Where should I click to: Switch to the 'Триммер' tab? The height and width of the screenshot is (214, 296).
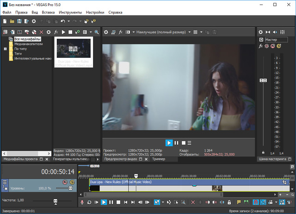click(x=158, y=159)
